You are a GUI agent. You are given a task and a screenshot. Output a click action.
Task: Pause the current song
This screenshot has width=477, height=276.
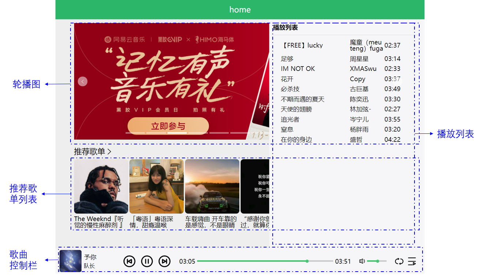click(147, 261)
